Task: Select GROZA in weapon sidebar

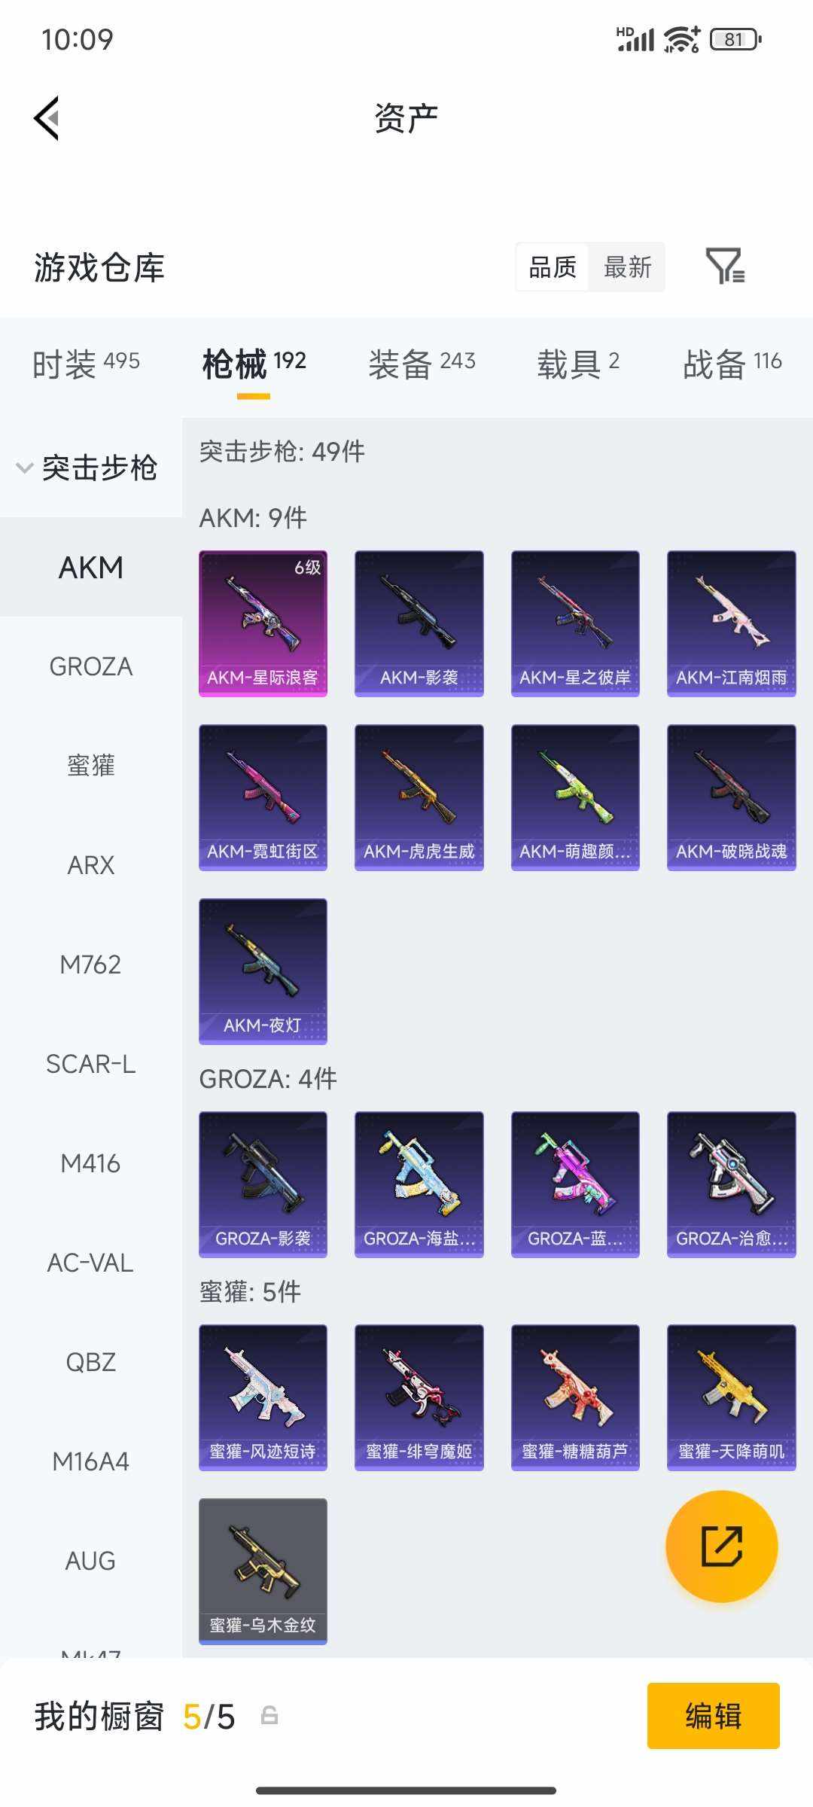Action: [x=90, y=666]
